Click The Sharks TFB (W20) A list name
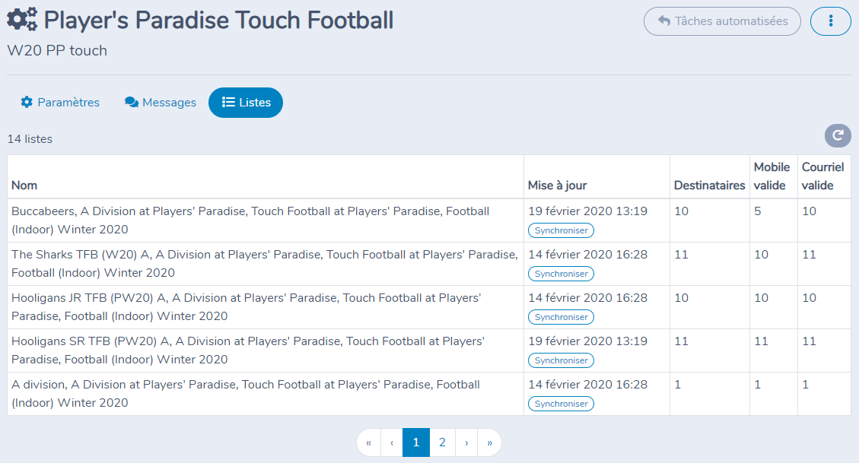 (265, 263)
